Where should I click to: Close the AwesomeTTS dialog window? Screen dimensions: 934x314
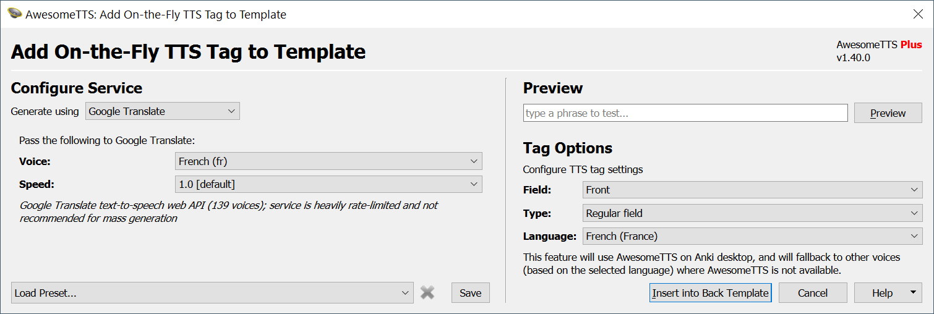tap(918, 14)
